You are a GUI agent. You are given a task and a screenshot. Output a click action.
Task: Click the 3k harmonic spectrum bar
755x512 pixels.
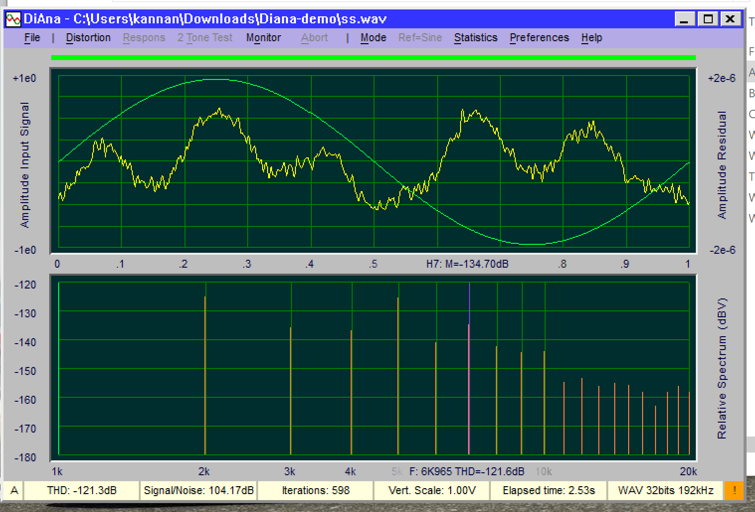click(290, 391)
